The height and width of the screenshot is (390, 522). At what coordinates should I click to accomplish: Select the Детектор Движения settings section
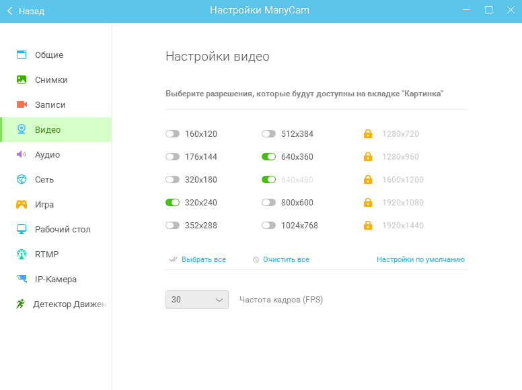coord(56,304)
